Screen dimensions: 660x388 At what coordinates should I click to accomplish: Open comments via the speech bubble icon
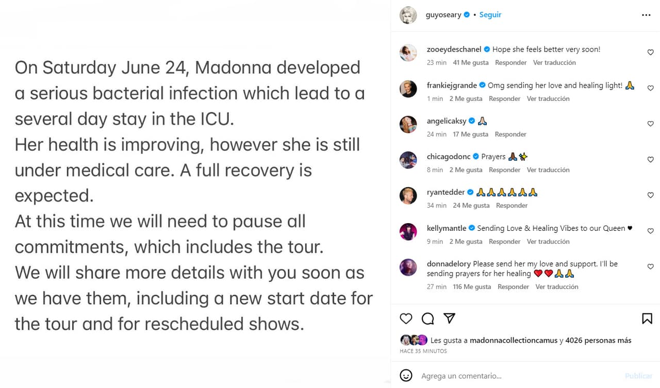(427, 318)
